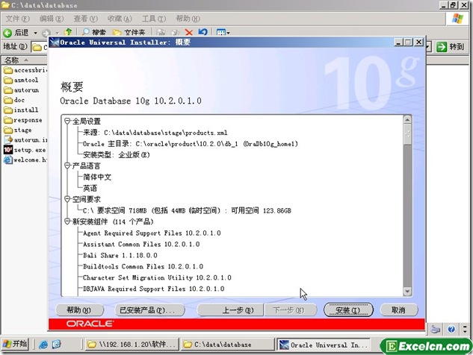The width and height of the screenshot is (473, 355).
Task: Select the install folder
Action: point(21,110)
